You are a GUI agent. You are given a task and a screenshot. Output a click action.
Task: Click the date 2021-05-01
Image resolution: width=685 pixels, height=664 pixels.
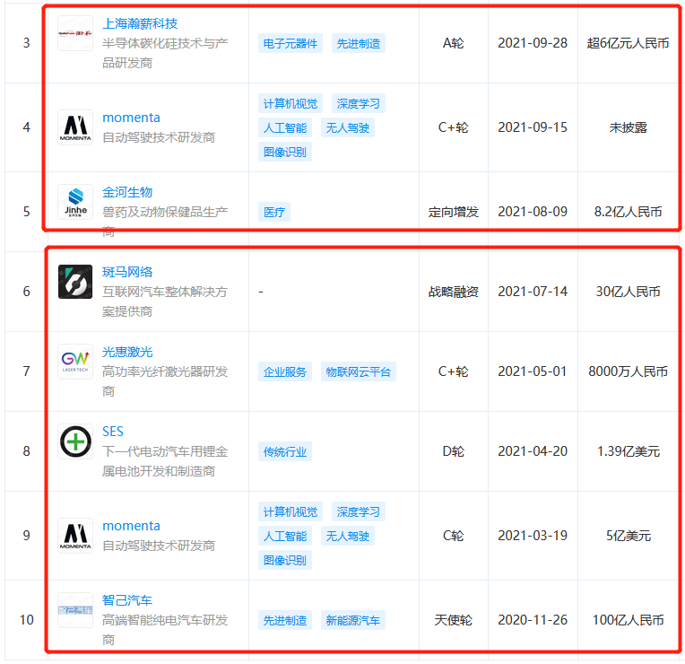tap(533, 371)
